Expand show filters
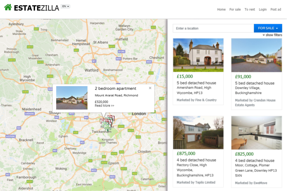 [x=272, y=35]
